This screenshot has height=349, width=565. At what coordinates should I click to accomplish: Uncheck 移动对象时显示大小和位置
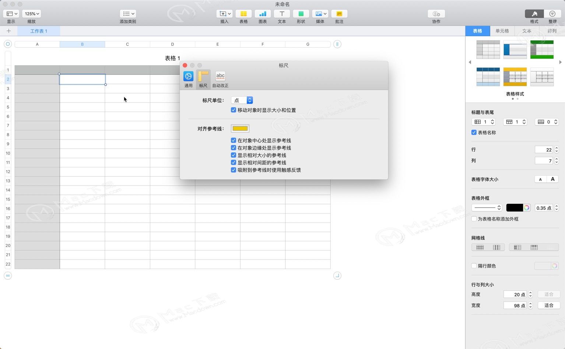pyautogui.click(x=234, y=110)
